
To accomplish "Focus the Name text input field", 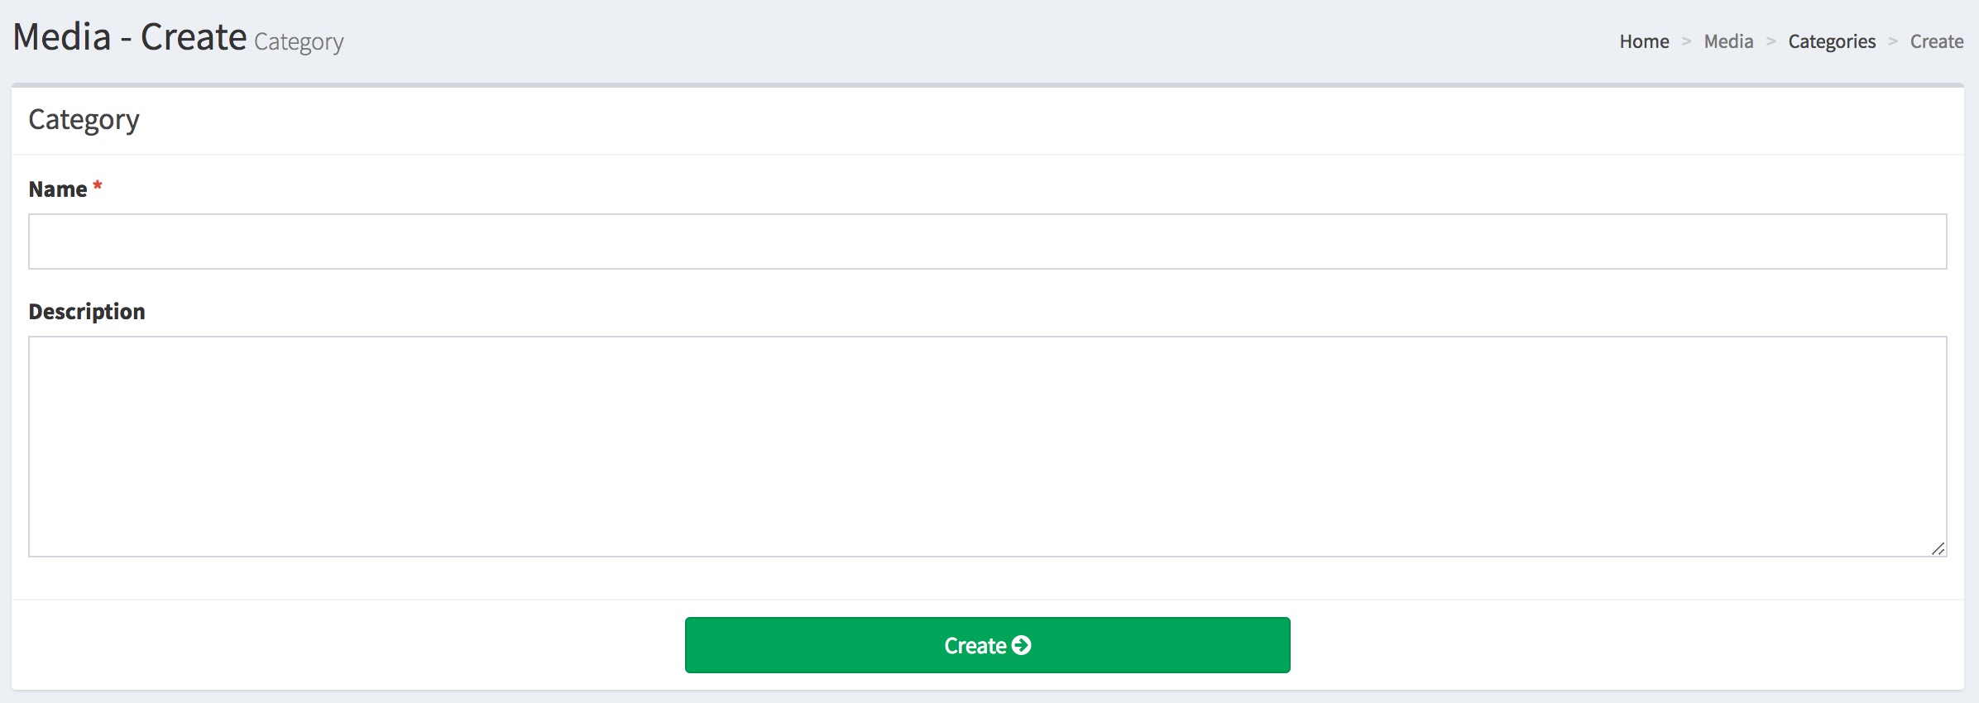I will 987,242.
